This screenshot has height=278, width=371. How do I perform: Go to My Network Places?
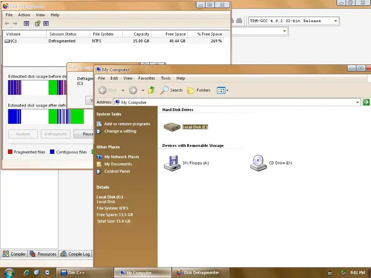pos(122,157)
